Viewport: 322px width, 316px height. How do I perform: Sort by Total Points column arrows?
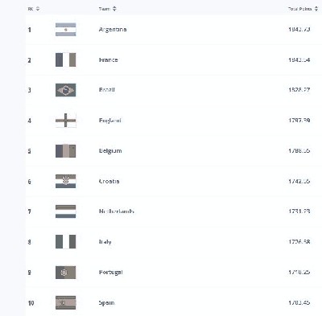pos(316,9)
